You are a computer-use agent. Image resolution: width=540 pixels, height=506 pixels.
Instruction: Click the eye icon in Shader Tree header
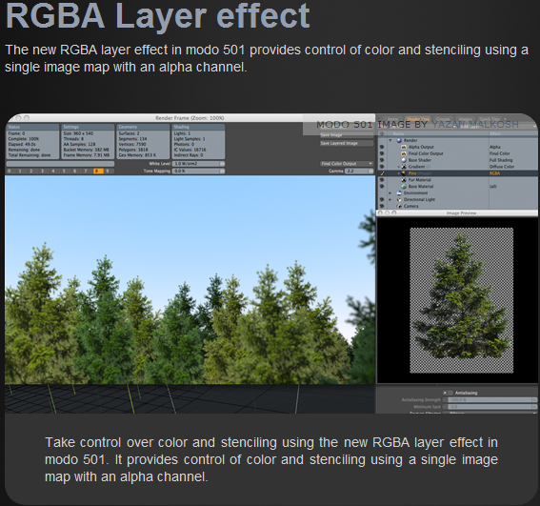(382, 133)
